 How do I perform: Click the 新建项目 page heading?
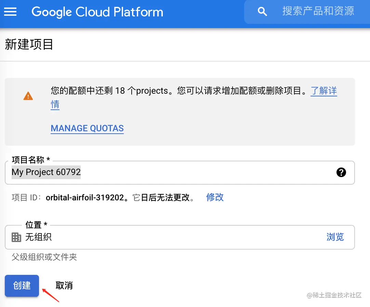(x=29, y=44)
